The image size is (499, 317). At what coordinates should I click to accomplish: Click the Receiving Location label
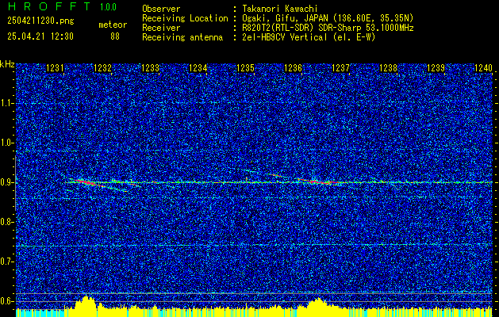(x=185, y=18)
